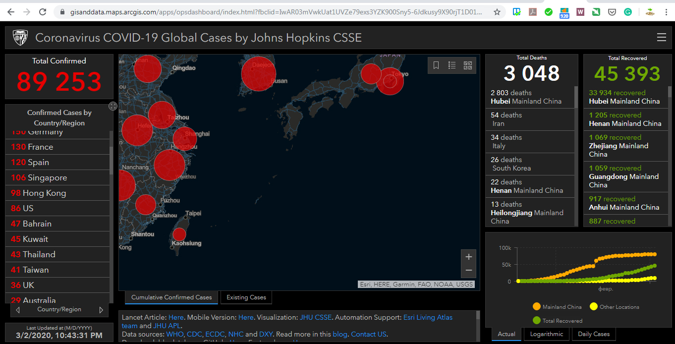Open the purple W extension

coord(580,12)
